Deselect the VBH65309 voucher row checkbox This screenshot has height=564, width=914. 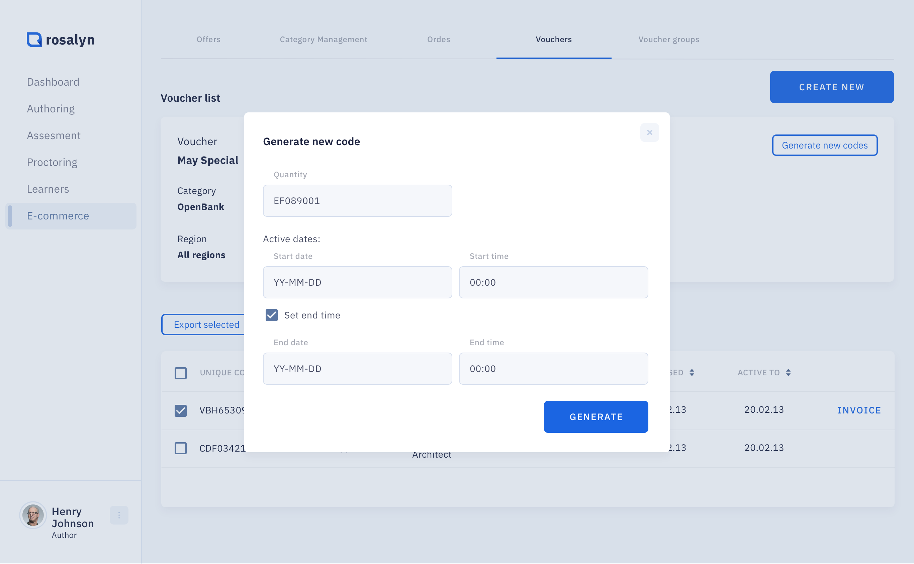(181, 410)
